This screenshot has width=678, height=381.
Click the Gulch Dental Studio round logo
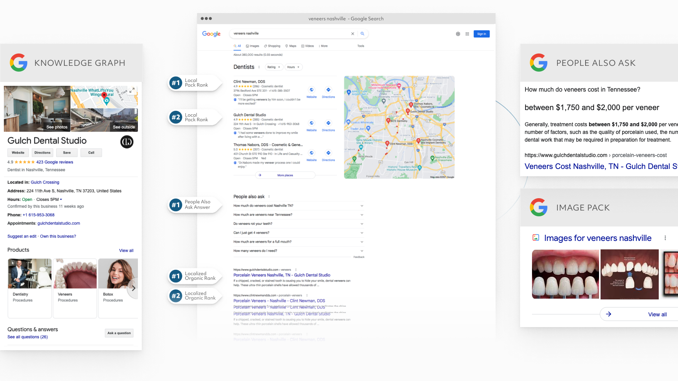pyautogui.click(x=127, y=142)
